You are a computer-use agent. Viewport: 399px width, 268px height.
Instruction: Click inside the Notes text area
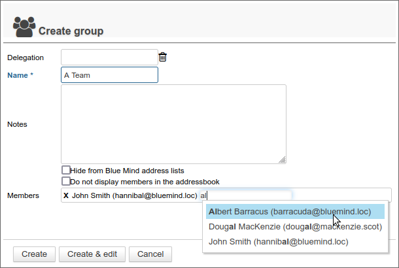pos(173,124)
